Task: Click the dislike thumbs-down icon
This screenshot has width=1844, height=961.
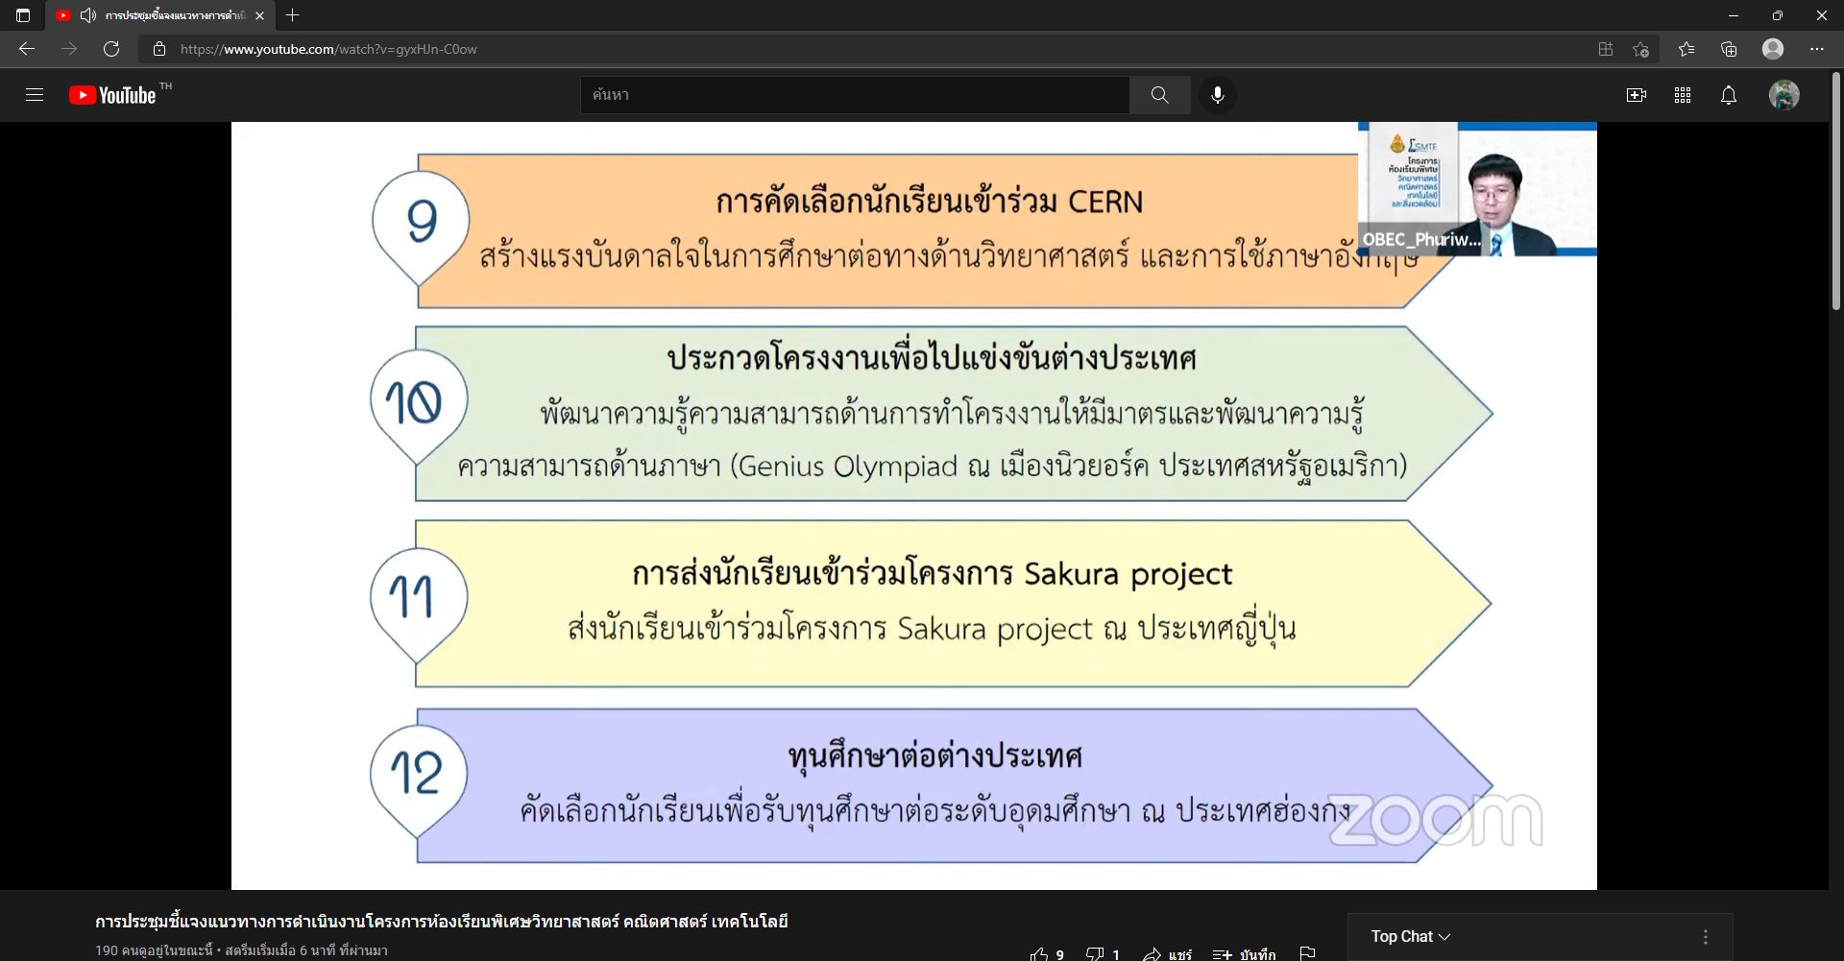Action: tap(1095, 953)
